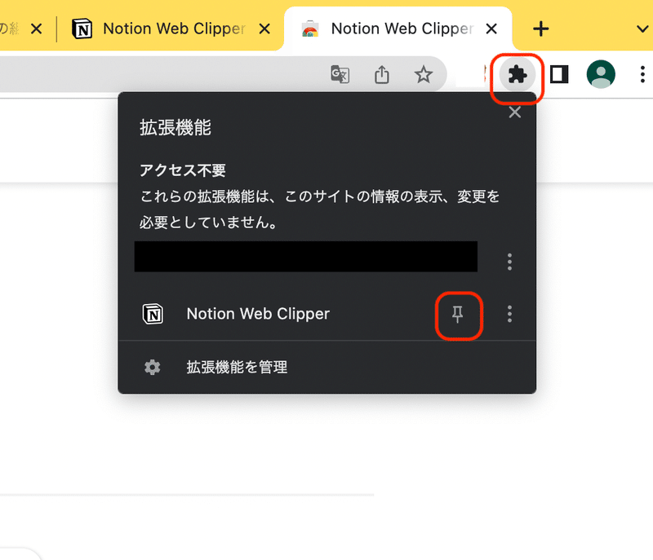Screen dimensions: 653x560
Task: Expand the tab search dropdown arrow
Action: [x=642, y=29]
